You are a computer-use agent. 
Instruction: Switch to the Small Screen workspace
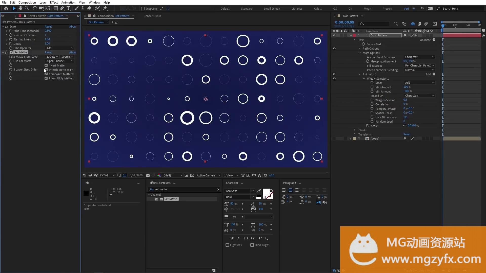tap(272, 9)
